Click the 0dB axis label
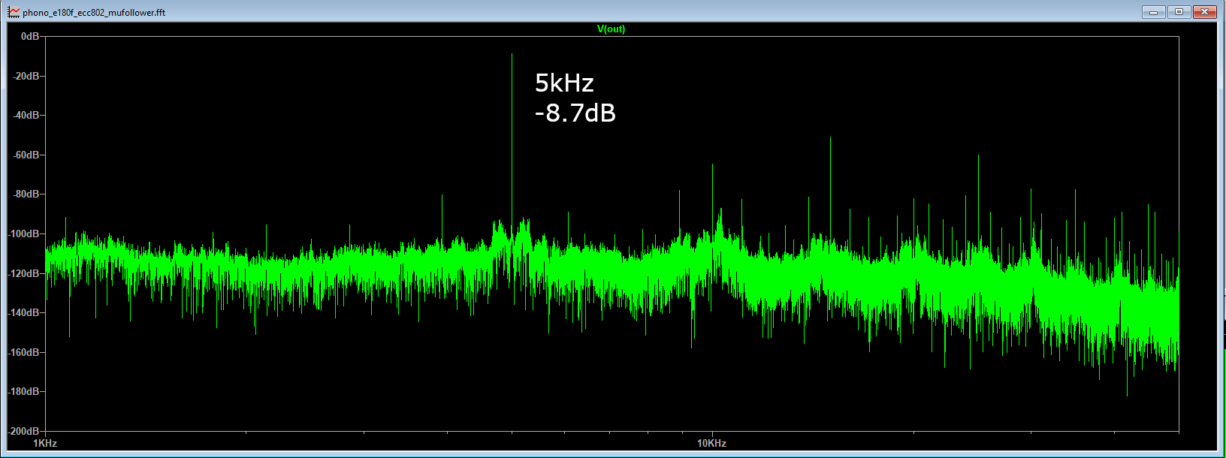Image resolution: width=1226 pixels, height=458 pixels. pos(30,37)
